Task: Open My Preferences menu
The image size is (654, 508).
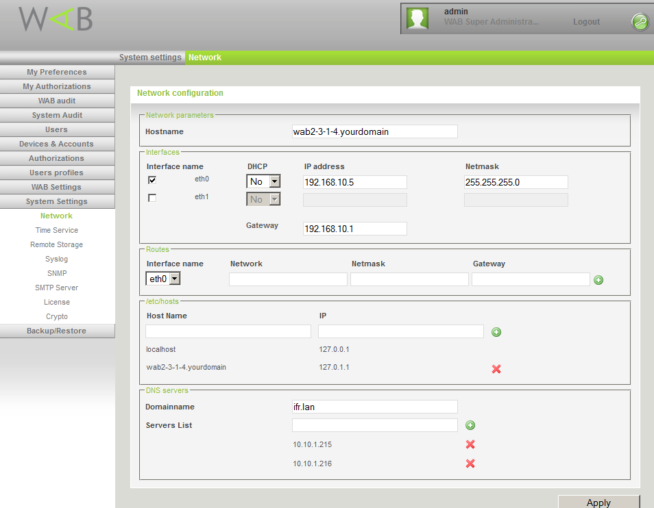Action: (x=57, y=72)
